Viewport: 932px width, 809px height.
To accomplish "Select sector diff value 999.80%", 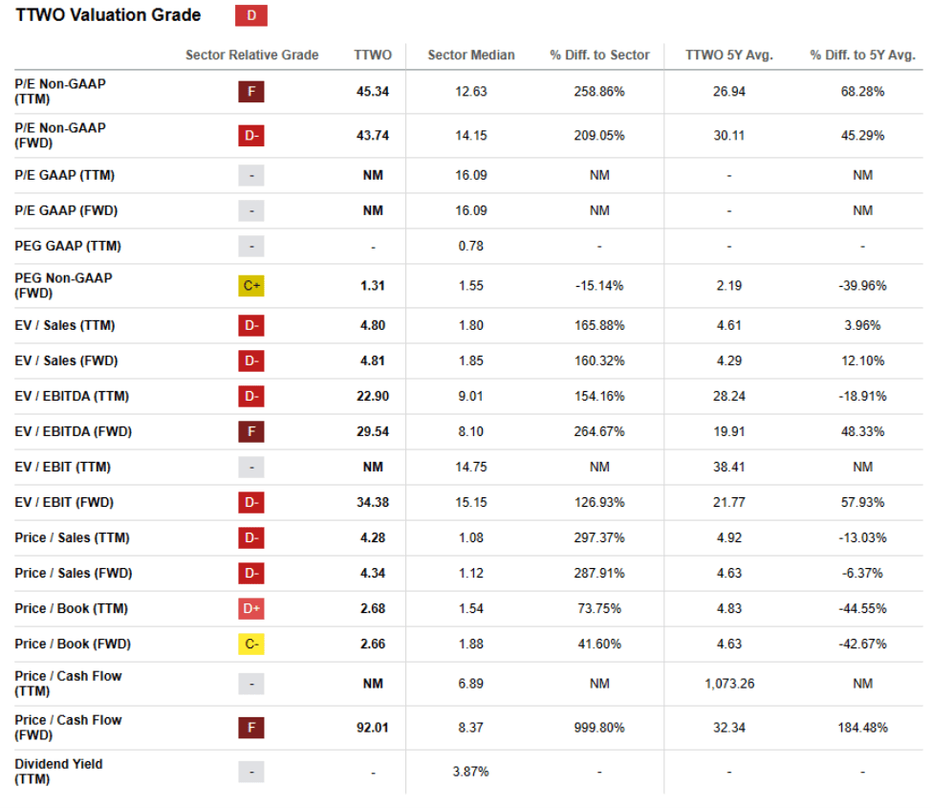I will tap(599, 728).
